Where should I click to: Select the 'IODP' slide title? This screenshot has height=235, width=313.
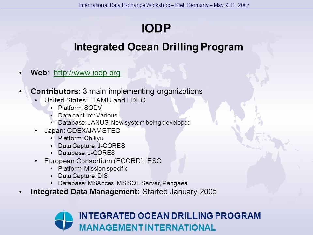[156, 28]
